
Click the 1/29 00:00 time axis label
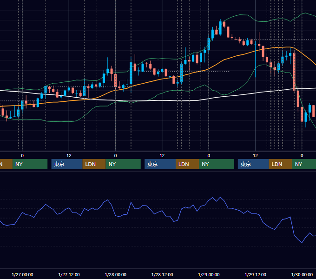209,274
